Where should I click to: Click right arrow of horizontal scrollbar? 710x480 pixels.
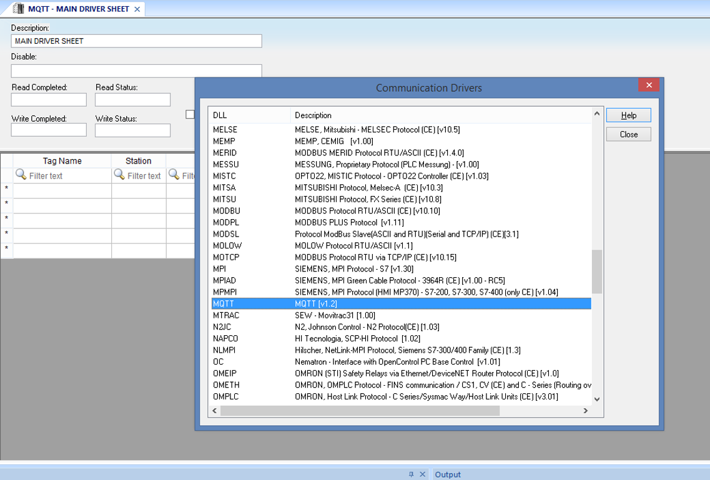[x=586, y=411]
